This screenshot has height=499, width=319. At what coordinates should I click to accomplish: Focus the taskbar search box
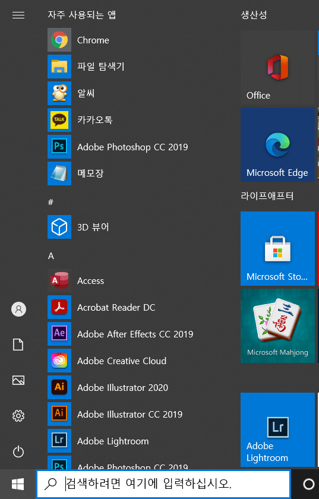click(163, 484)
